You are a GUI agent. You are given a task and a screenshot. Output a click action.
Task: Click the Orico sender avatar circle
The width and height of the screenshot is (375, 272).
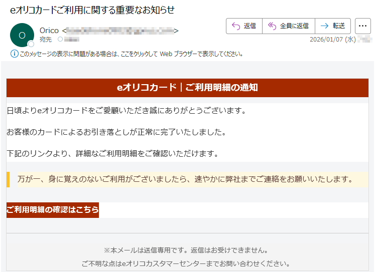pyautogui.click(x=22, y=35)
